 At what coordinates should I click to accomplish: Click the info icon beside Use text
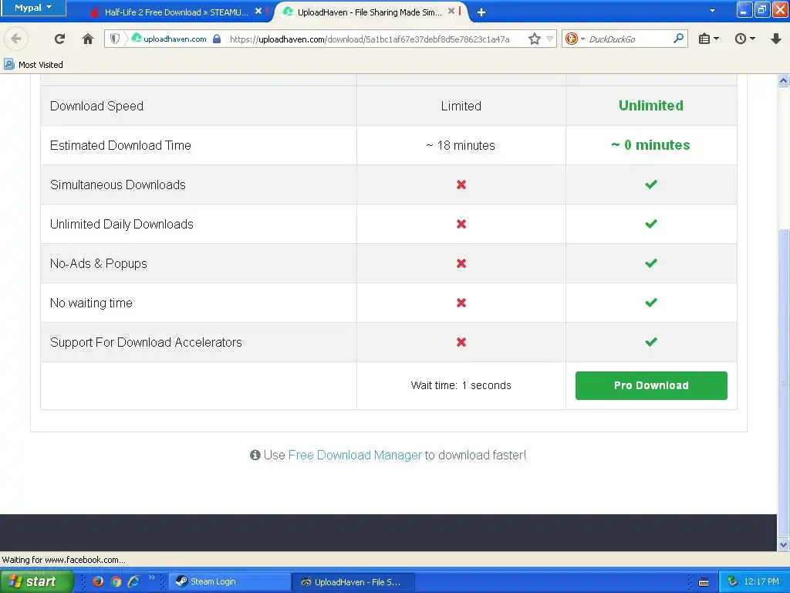click(255, 455)
